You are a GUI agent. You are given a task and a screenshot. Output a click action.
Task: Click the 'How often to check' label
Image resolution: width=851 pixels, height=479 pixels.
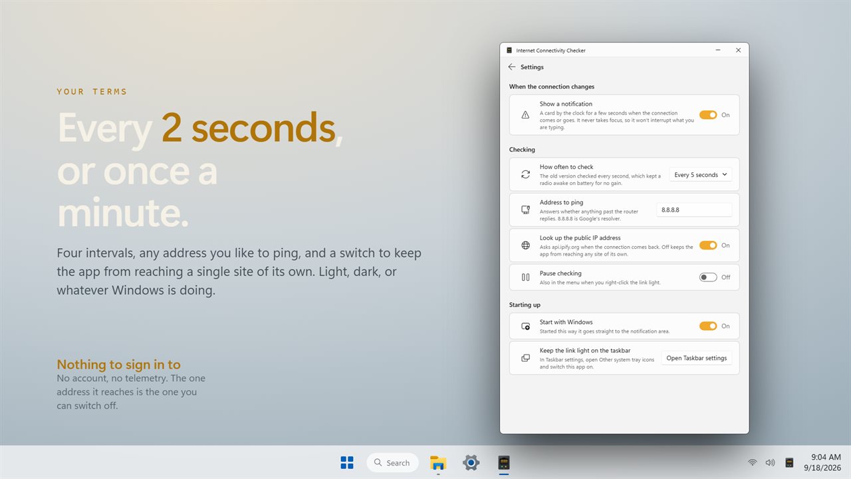click(566, 167)
